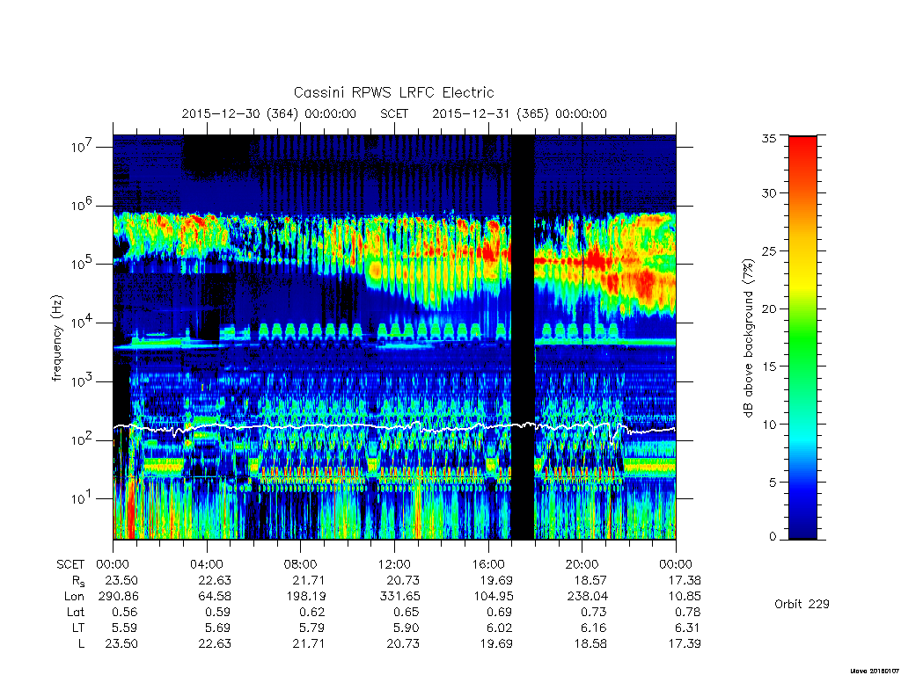Click the 20:00 SCET time label

click(582, 564)
